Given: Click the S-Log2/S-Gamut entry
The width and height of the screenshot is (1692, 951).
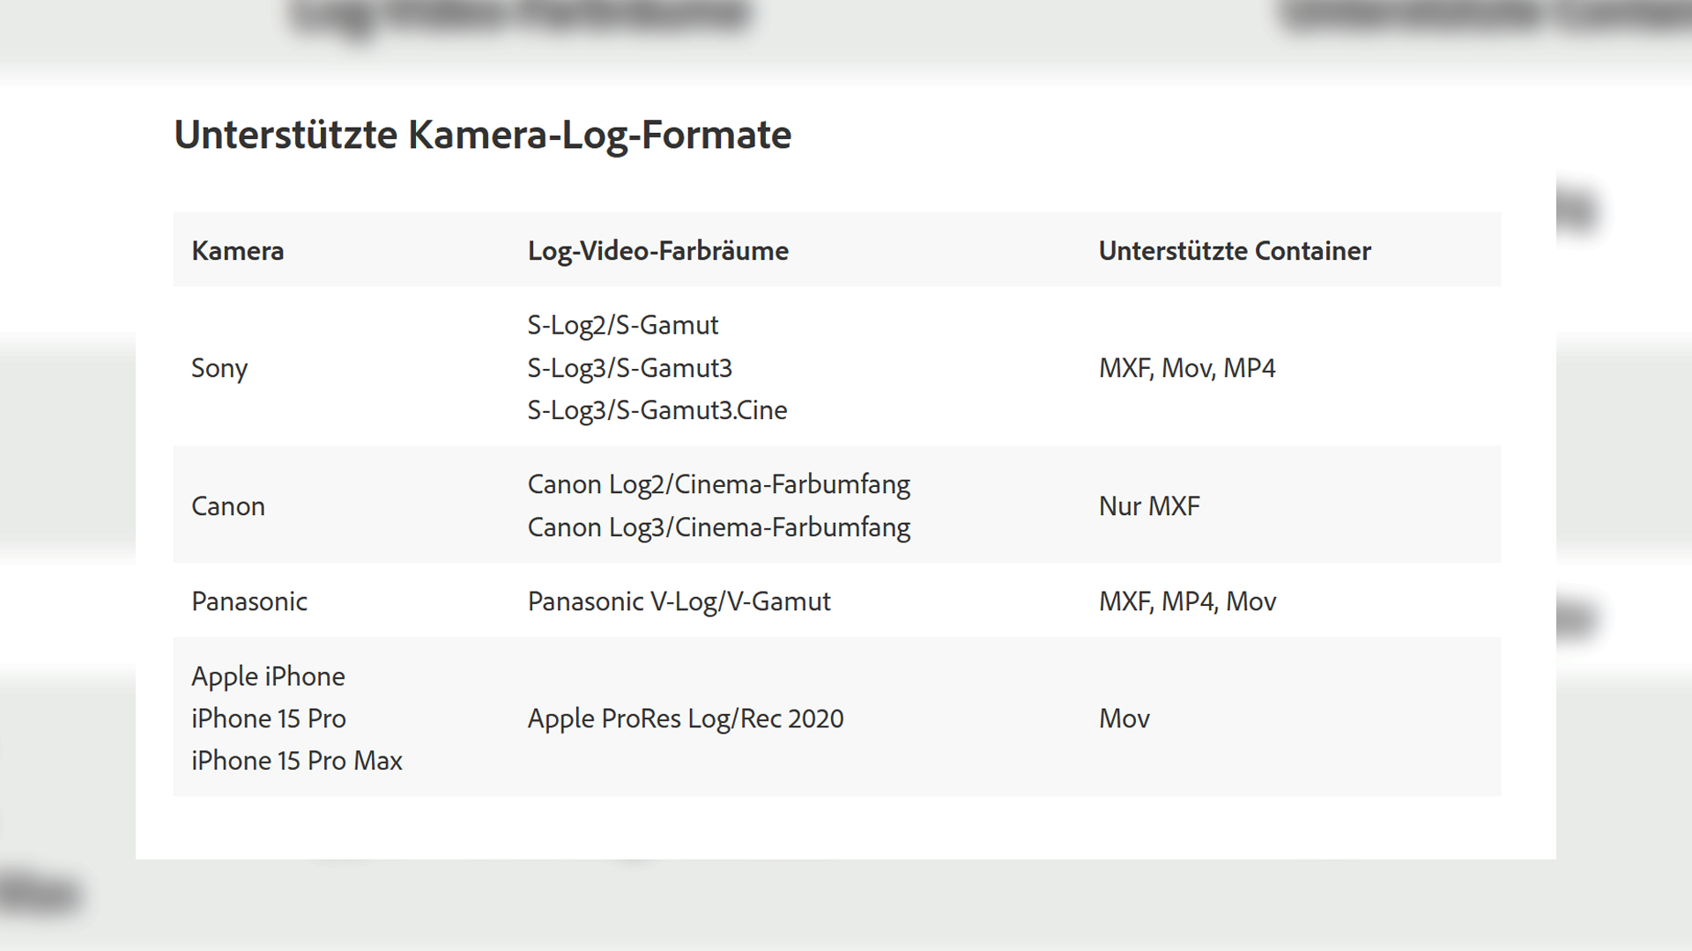Looking at the screenshot, I should click(x=622, y=326).
